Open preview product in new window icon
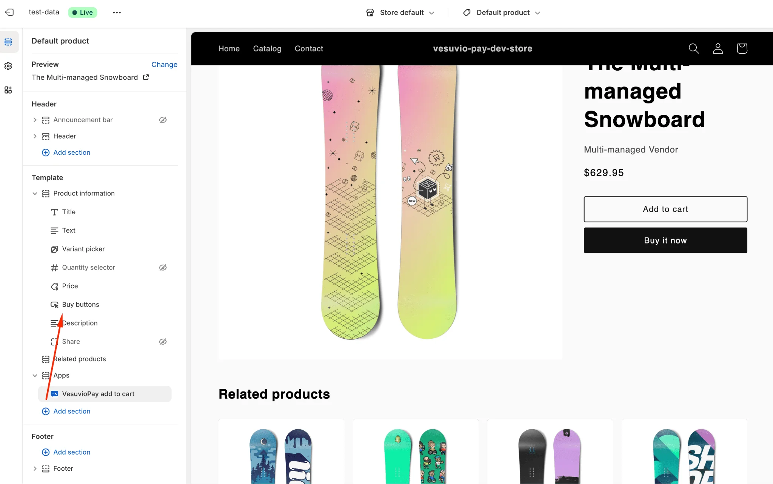This screenshot has height=484, width=773. (146, 77)
